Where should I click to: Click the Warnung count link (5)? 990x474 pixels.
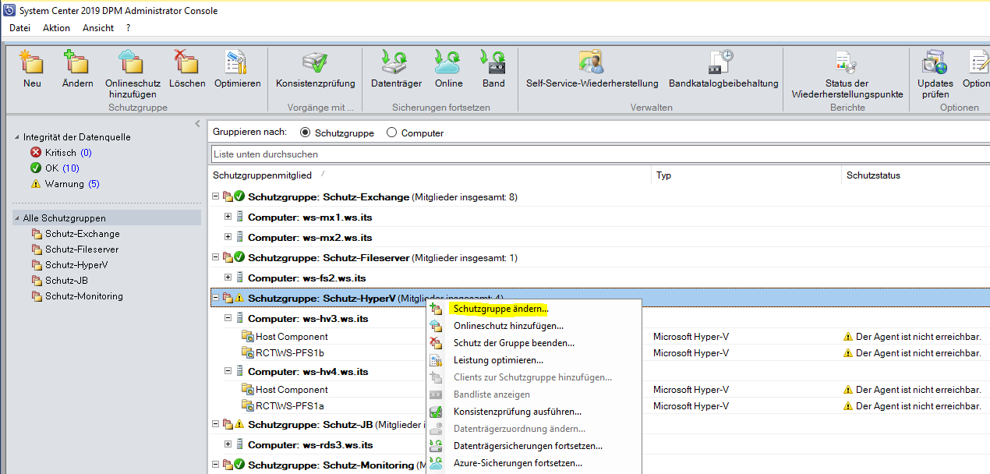tap(94, 184)
